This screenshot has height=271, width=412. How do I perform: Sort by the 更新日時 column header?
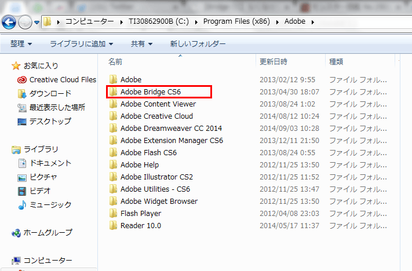pyautogui.click(x=274, y=62)
